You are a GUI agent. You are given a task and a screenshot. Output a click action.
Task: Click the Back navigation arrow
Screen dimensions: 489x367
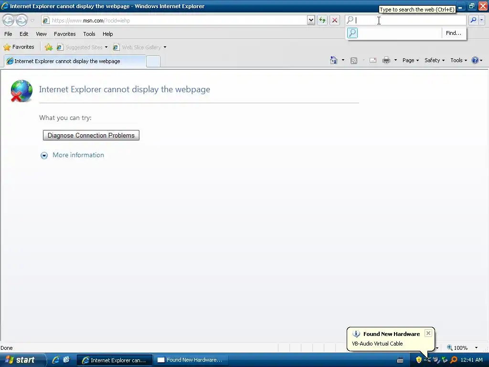coord(9,21)
